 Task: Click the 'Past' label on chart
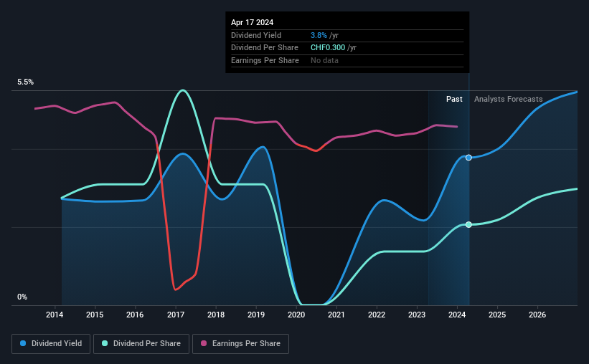pos(454,99)
